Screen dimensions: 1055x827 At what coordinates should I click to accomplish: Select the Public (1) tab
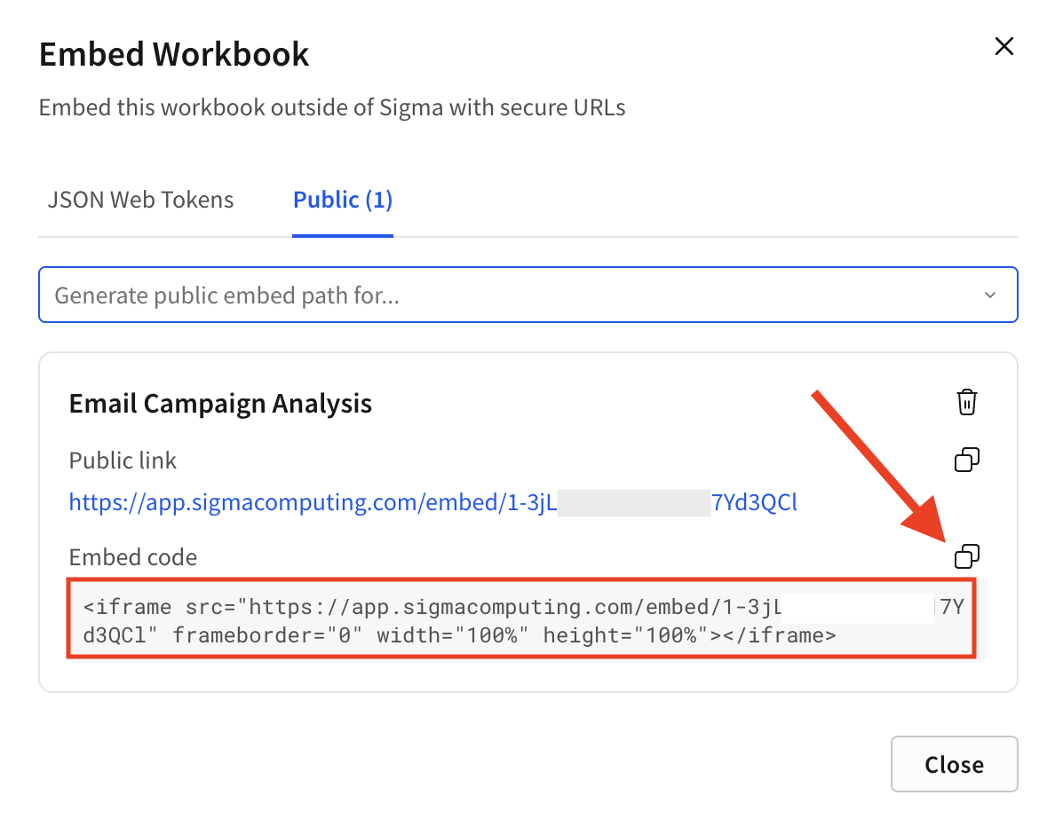(x=343, y=200)
